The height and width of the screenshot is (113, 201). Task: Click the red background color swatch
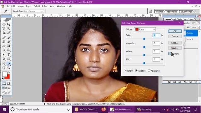8,77
